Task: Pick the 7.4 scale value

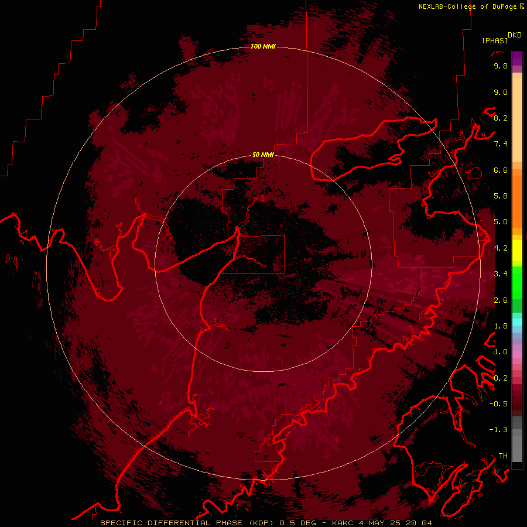Action: click(x=501, y=144)
